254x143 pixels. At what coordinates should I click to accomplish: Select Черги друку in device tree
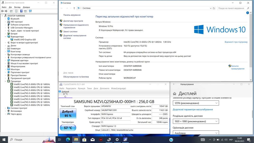(16, 114)
